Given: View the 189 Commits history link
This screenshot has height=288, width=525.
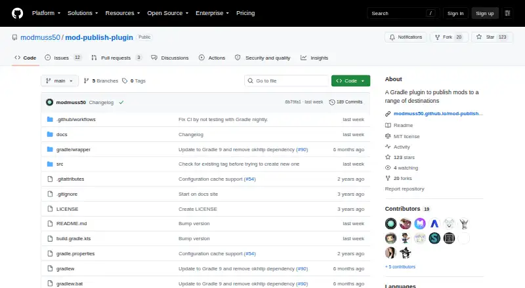Looking at the screenshot, I should pyautogui.click(x=346, y=102).
